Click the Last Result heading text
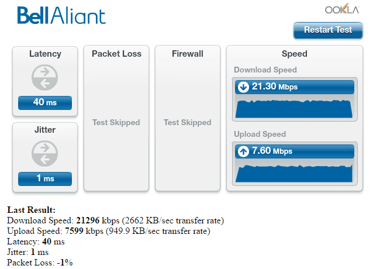This screenshot has height=269, width=373. [32, 209]
